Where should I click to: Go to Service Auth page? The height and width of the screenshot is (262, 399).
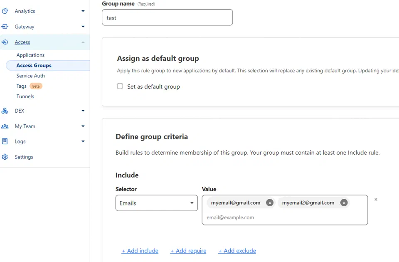coord(30,76)
